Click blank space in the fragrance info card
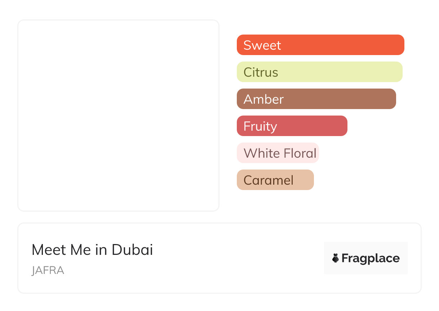The height and width of the screenshot is (311, 439). [x=234, y=259]
